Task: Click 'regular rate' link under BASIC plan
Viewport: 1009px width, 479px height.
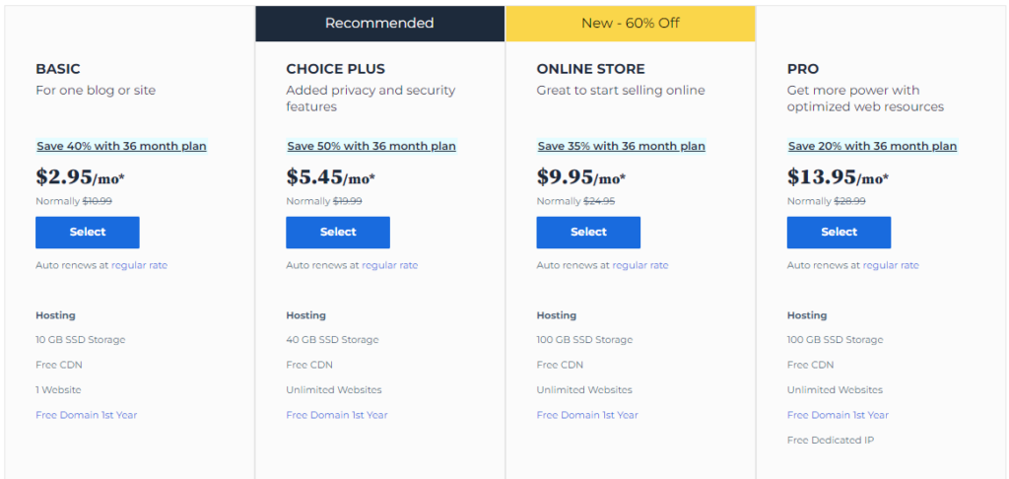Action: 139,265
